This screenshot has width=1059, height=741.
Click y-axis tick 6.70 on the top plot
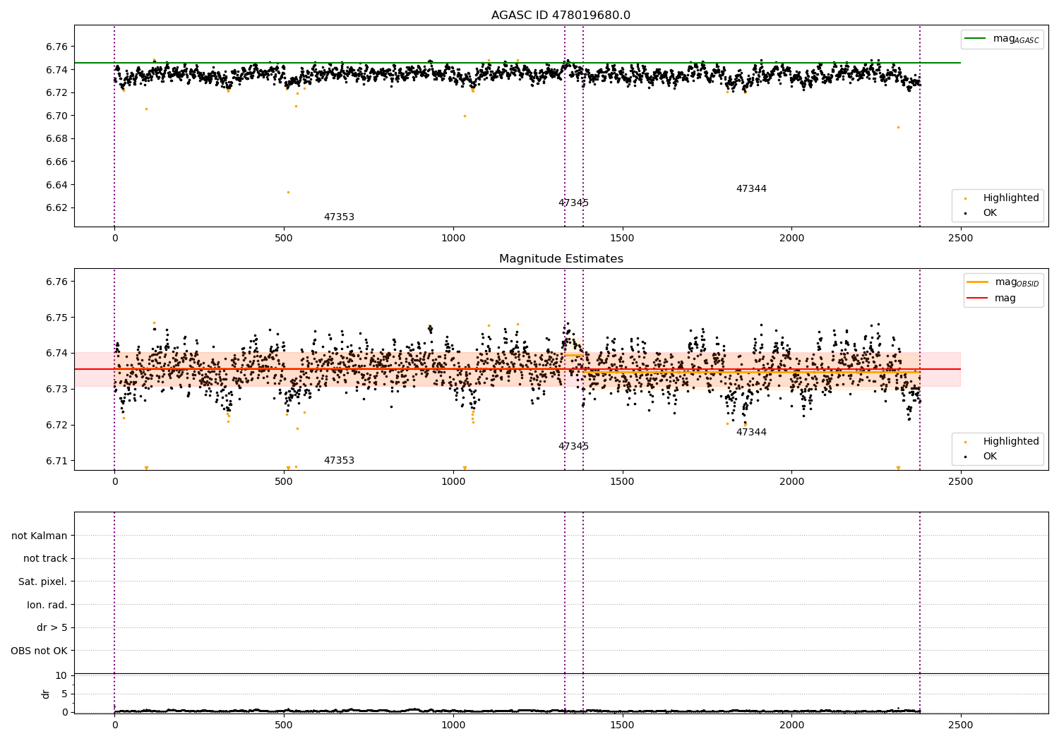(x=56, y=116)
